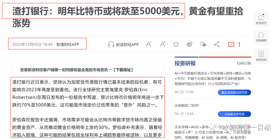Click 扫码订阅 link
The image size is (280, 140).
[244, 63]
